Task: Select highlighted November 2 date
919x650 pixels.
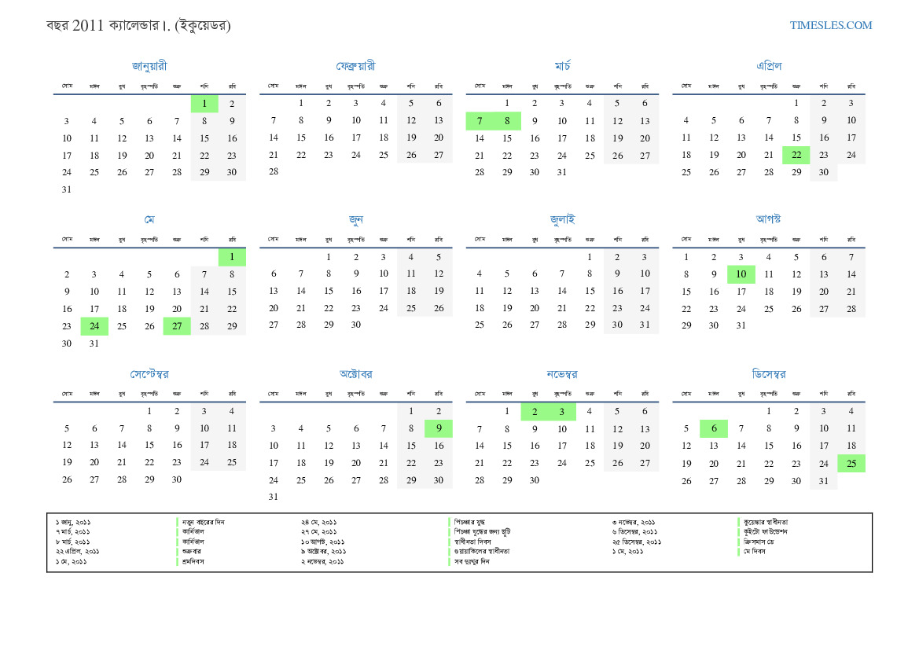Action: pyautogui.click(x=535, y=411)
